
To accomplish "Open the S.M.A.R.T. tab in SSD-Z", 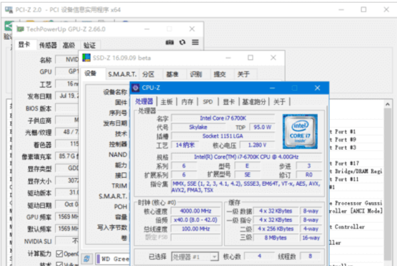I will (x=123, y=74).
